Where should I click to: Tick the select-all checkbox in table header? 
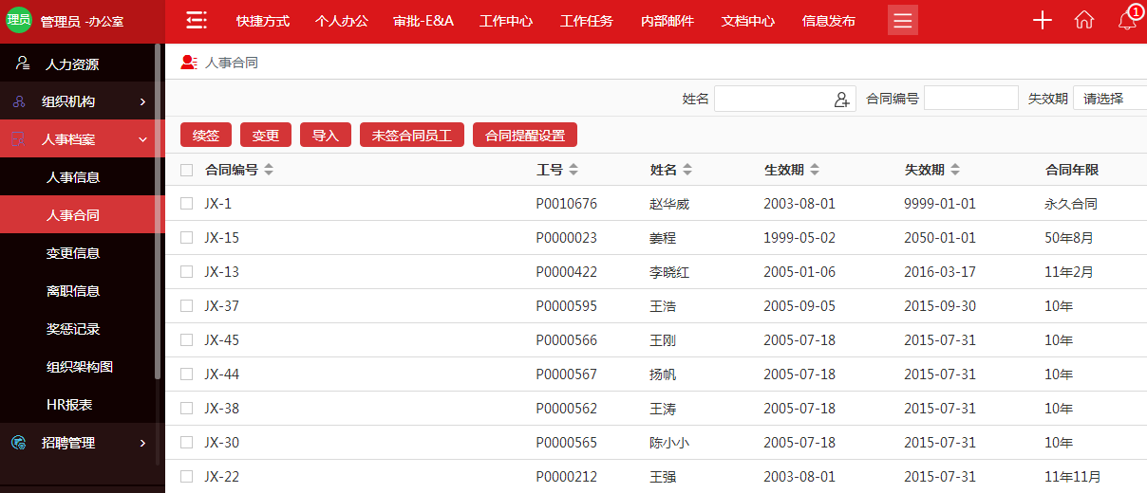(186, 170)
